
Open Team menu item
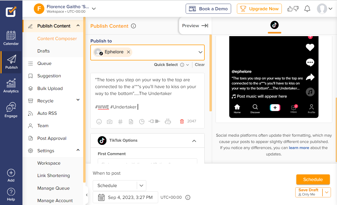(43, 126)
